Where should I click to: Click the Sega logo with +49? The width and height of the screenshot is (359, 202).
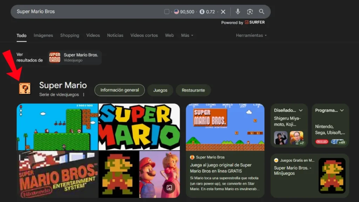coord(338,142)
